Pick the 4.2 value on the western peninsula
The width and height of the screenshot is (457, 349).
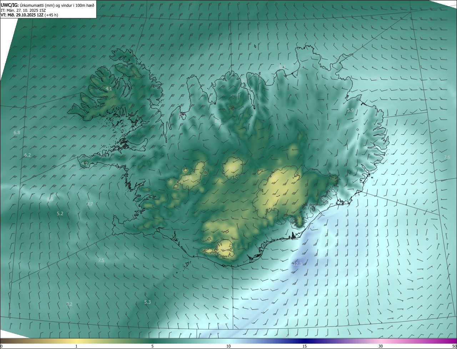(85, 163)
